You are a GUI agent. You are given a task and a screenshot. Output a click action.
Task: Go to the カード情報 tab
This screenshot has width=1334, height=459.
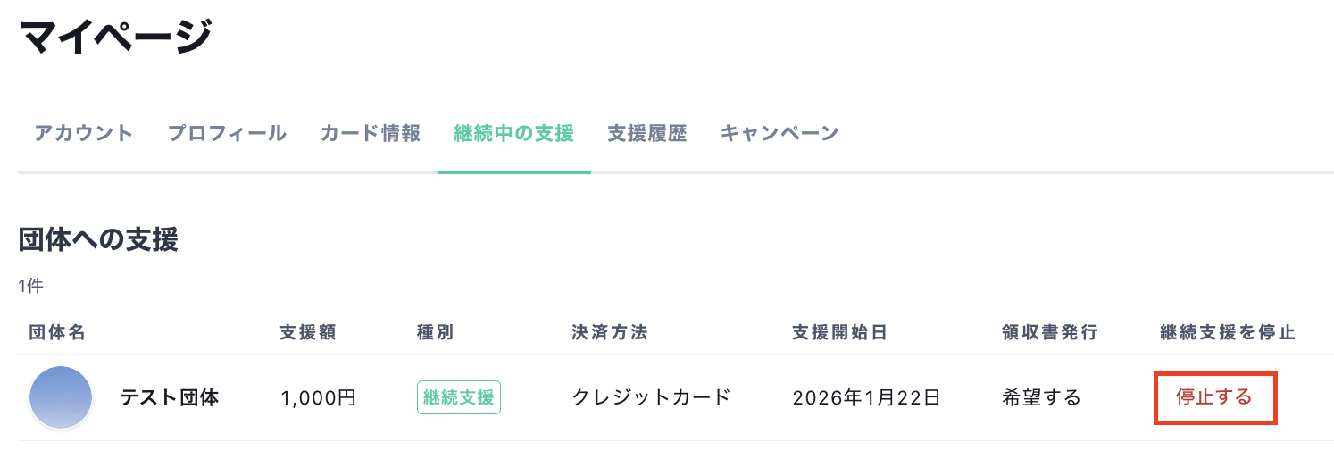[x=371, y=134]
